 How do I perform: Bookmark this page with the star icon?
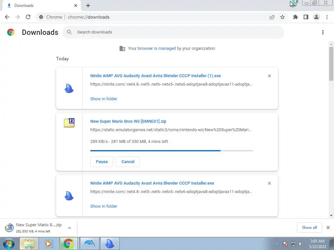point(282,17)
